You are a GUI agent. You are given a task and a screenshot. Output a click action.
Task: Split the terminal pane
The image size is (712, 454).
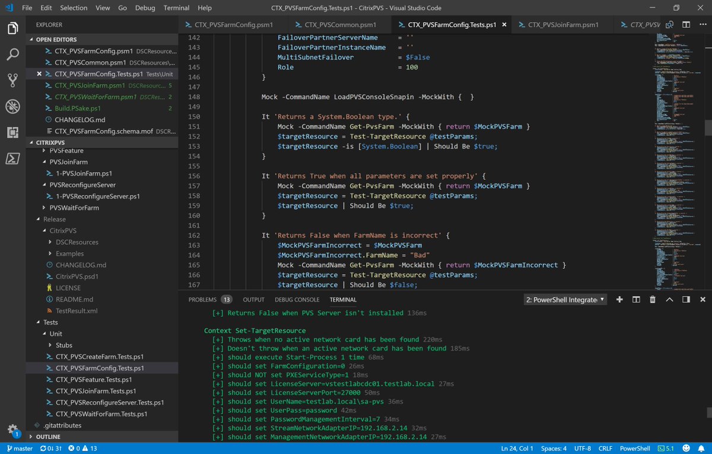pos(636,300)
